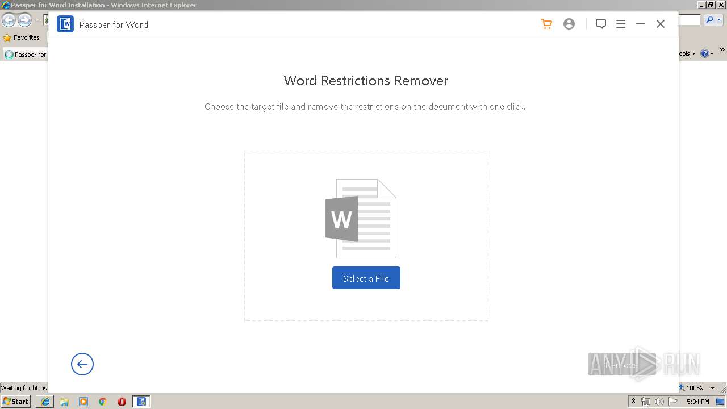Click the Select a File button

coord(366,278)
